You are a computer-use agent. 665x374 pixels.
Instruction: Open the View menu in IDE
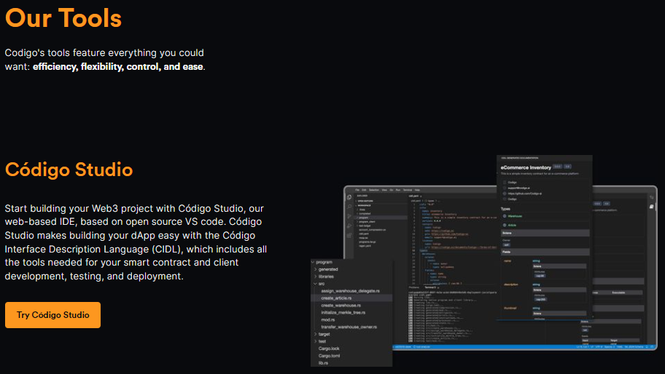(x=384, y=190)
